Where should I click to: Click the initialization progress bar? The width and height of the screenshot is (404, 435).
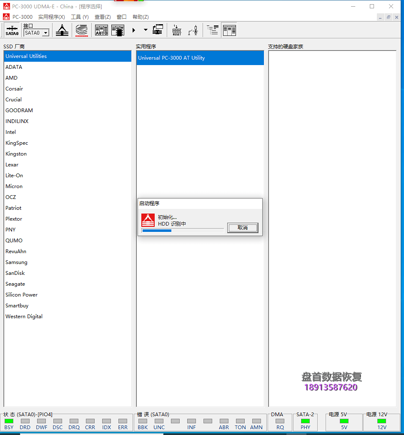pyautogui.click(x=183, y=231)
